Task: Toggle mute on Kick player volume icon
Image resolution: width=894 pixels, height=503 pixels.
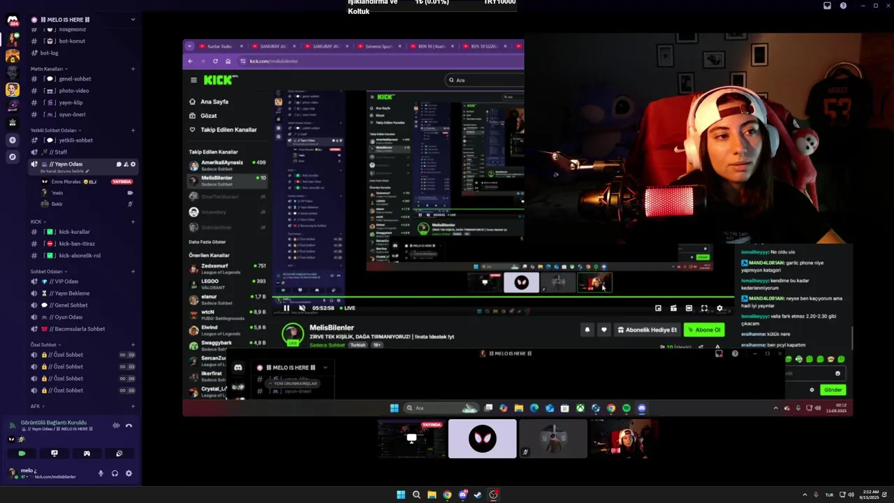Action: point(302,308)
